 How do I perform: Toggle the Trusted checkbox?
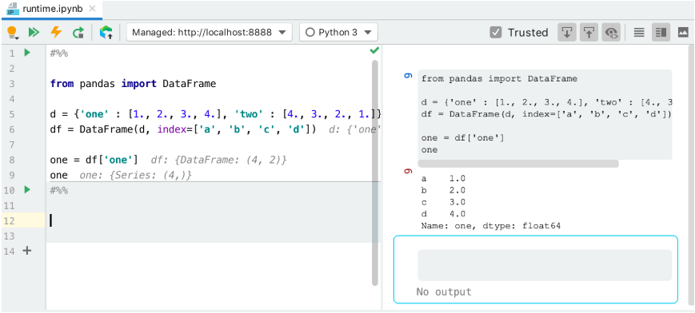point(496,32)
